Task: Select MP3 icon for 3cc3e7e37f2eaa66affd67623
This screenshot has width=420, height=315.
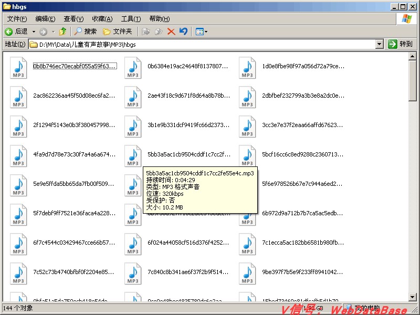Action: [247, 127]
